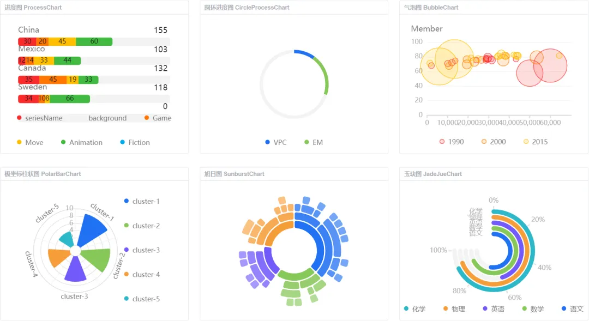Toggle the 化学 legend in JadeJueChart

(x=406, y=309)
